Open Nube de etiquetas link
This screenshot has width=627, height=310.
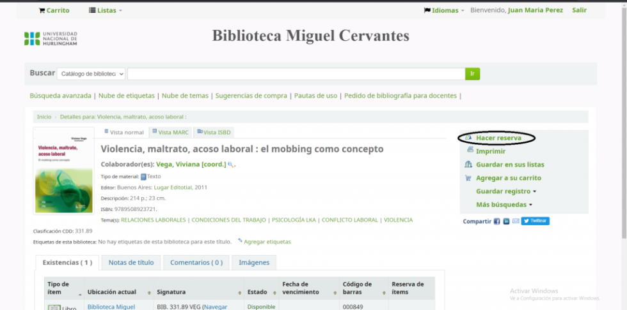(127, 96)
